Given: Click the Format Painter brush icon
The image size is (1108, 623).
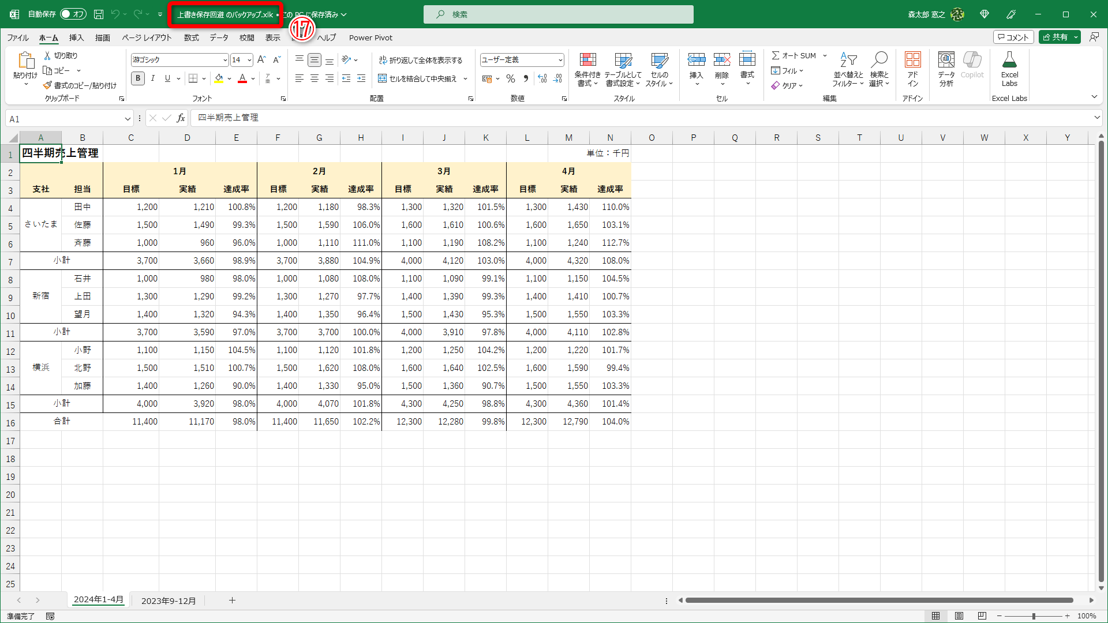Looking at the screenshot, I should [47, 85].
